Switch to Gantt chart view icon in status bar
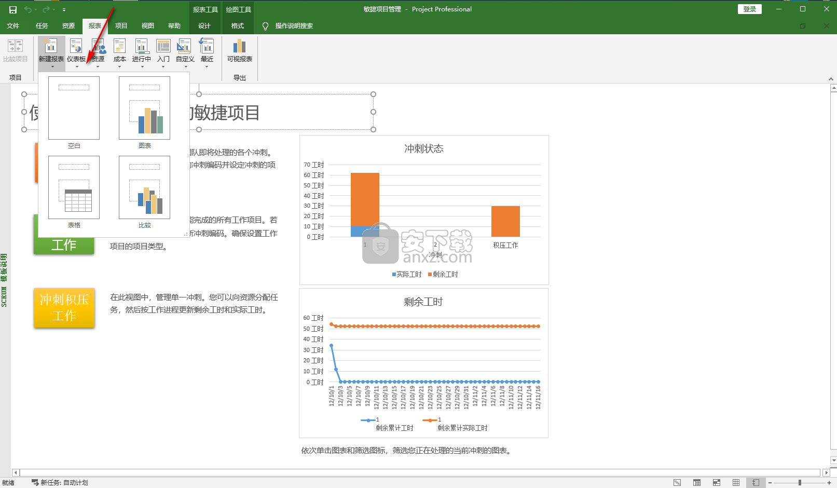The image size is (837, 488). click(x=677, y=483)
